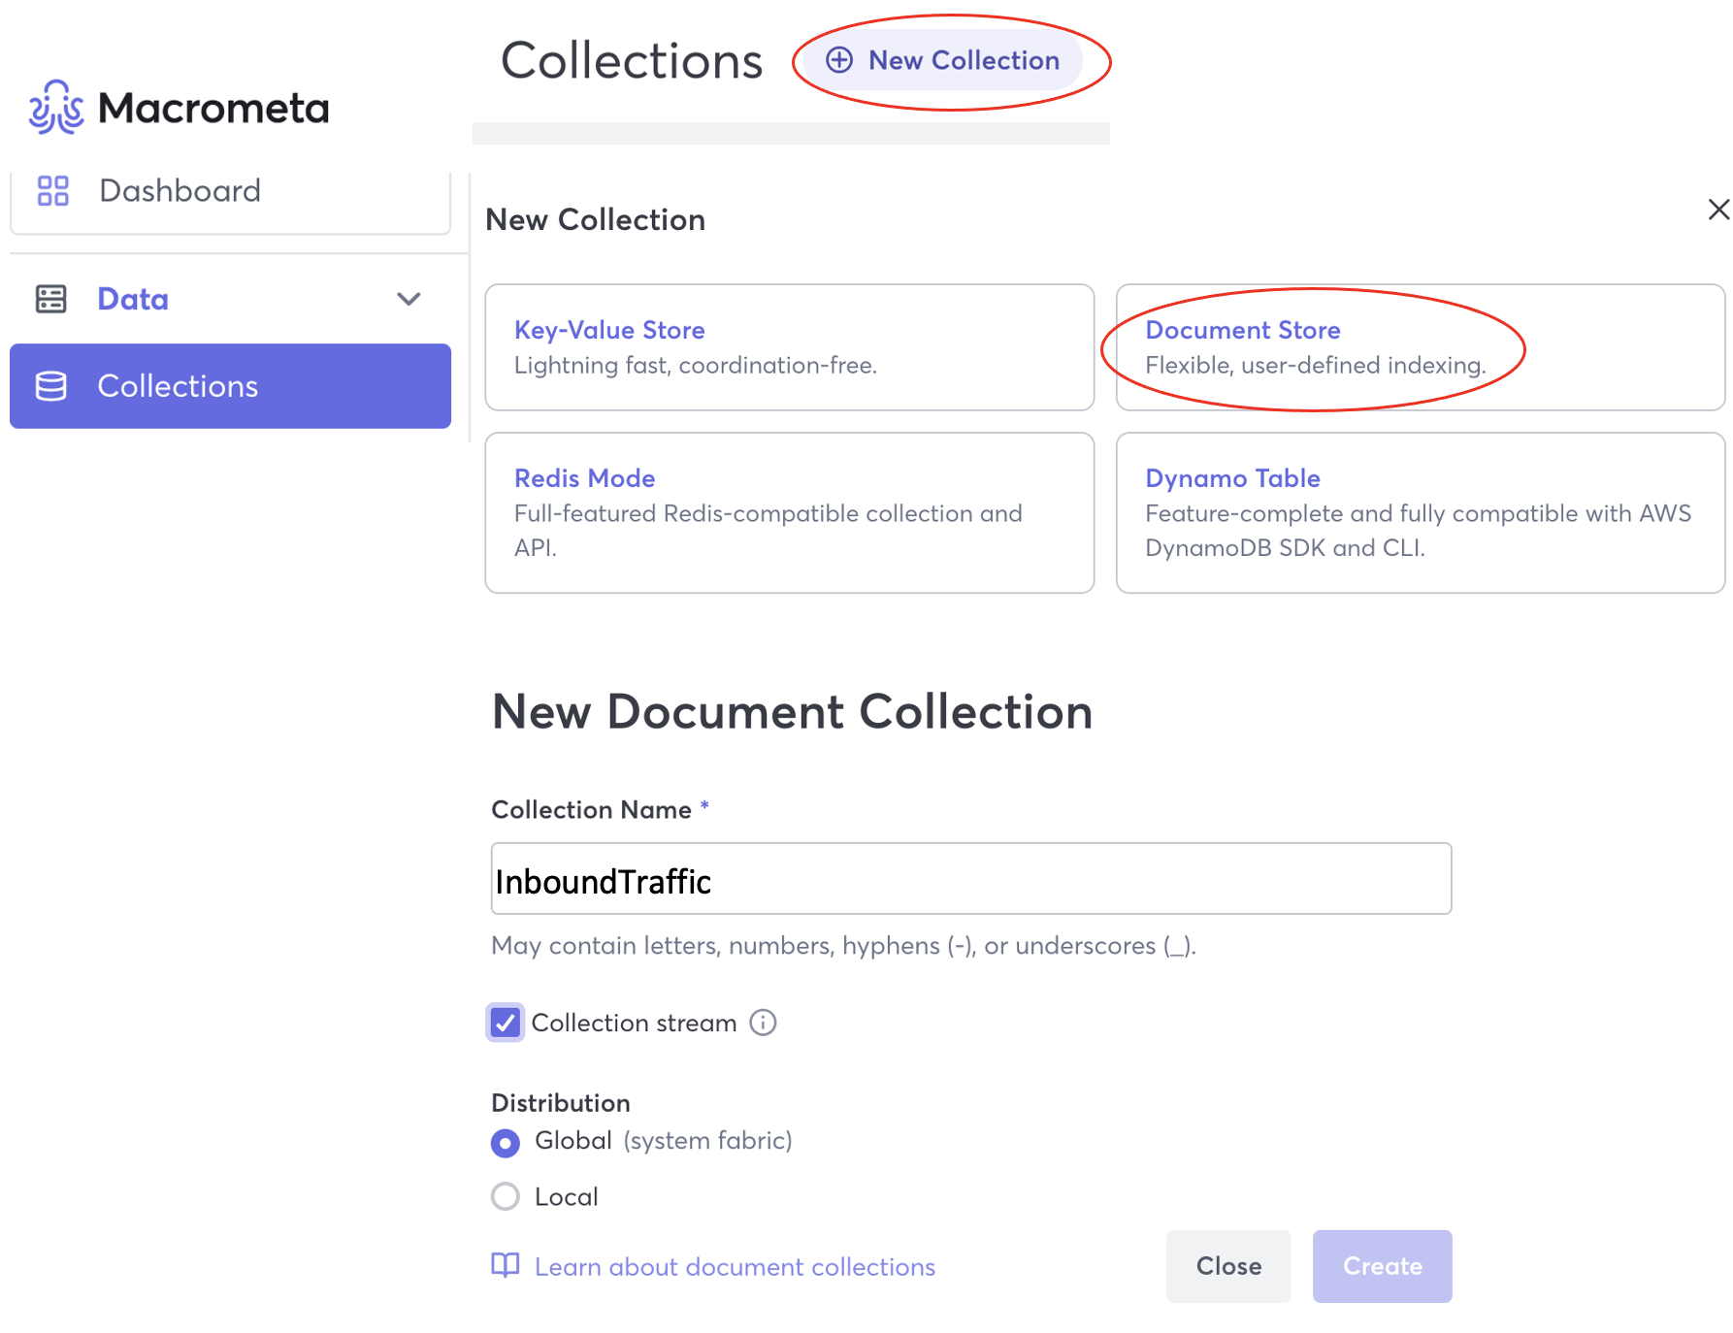Choose the Redis Mode collection type
1733x1333 pixels.
click(x=790, y=513)
